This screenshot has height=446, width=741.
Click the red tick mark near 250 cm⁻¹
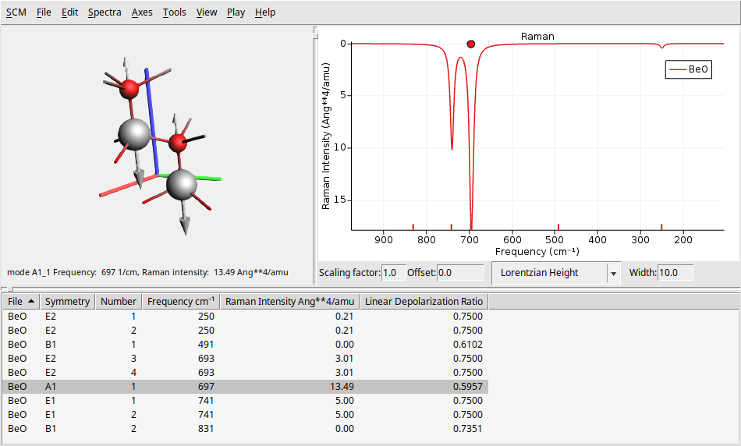[x=661, y=227]
